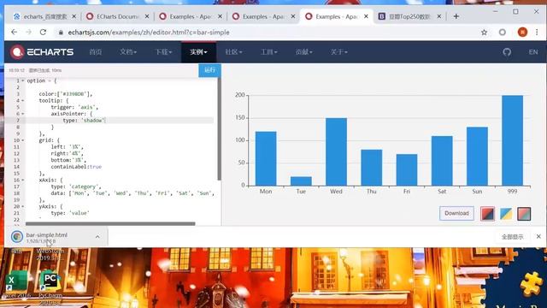Screen dimensions: 547x308
Task: Click the Tue bar in chart
Action: tap(301, 181)
